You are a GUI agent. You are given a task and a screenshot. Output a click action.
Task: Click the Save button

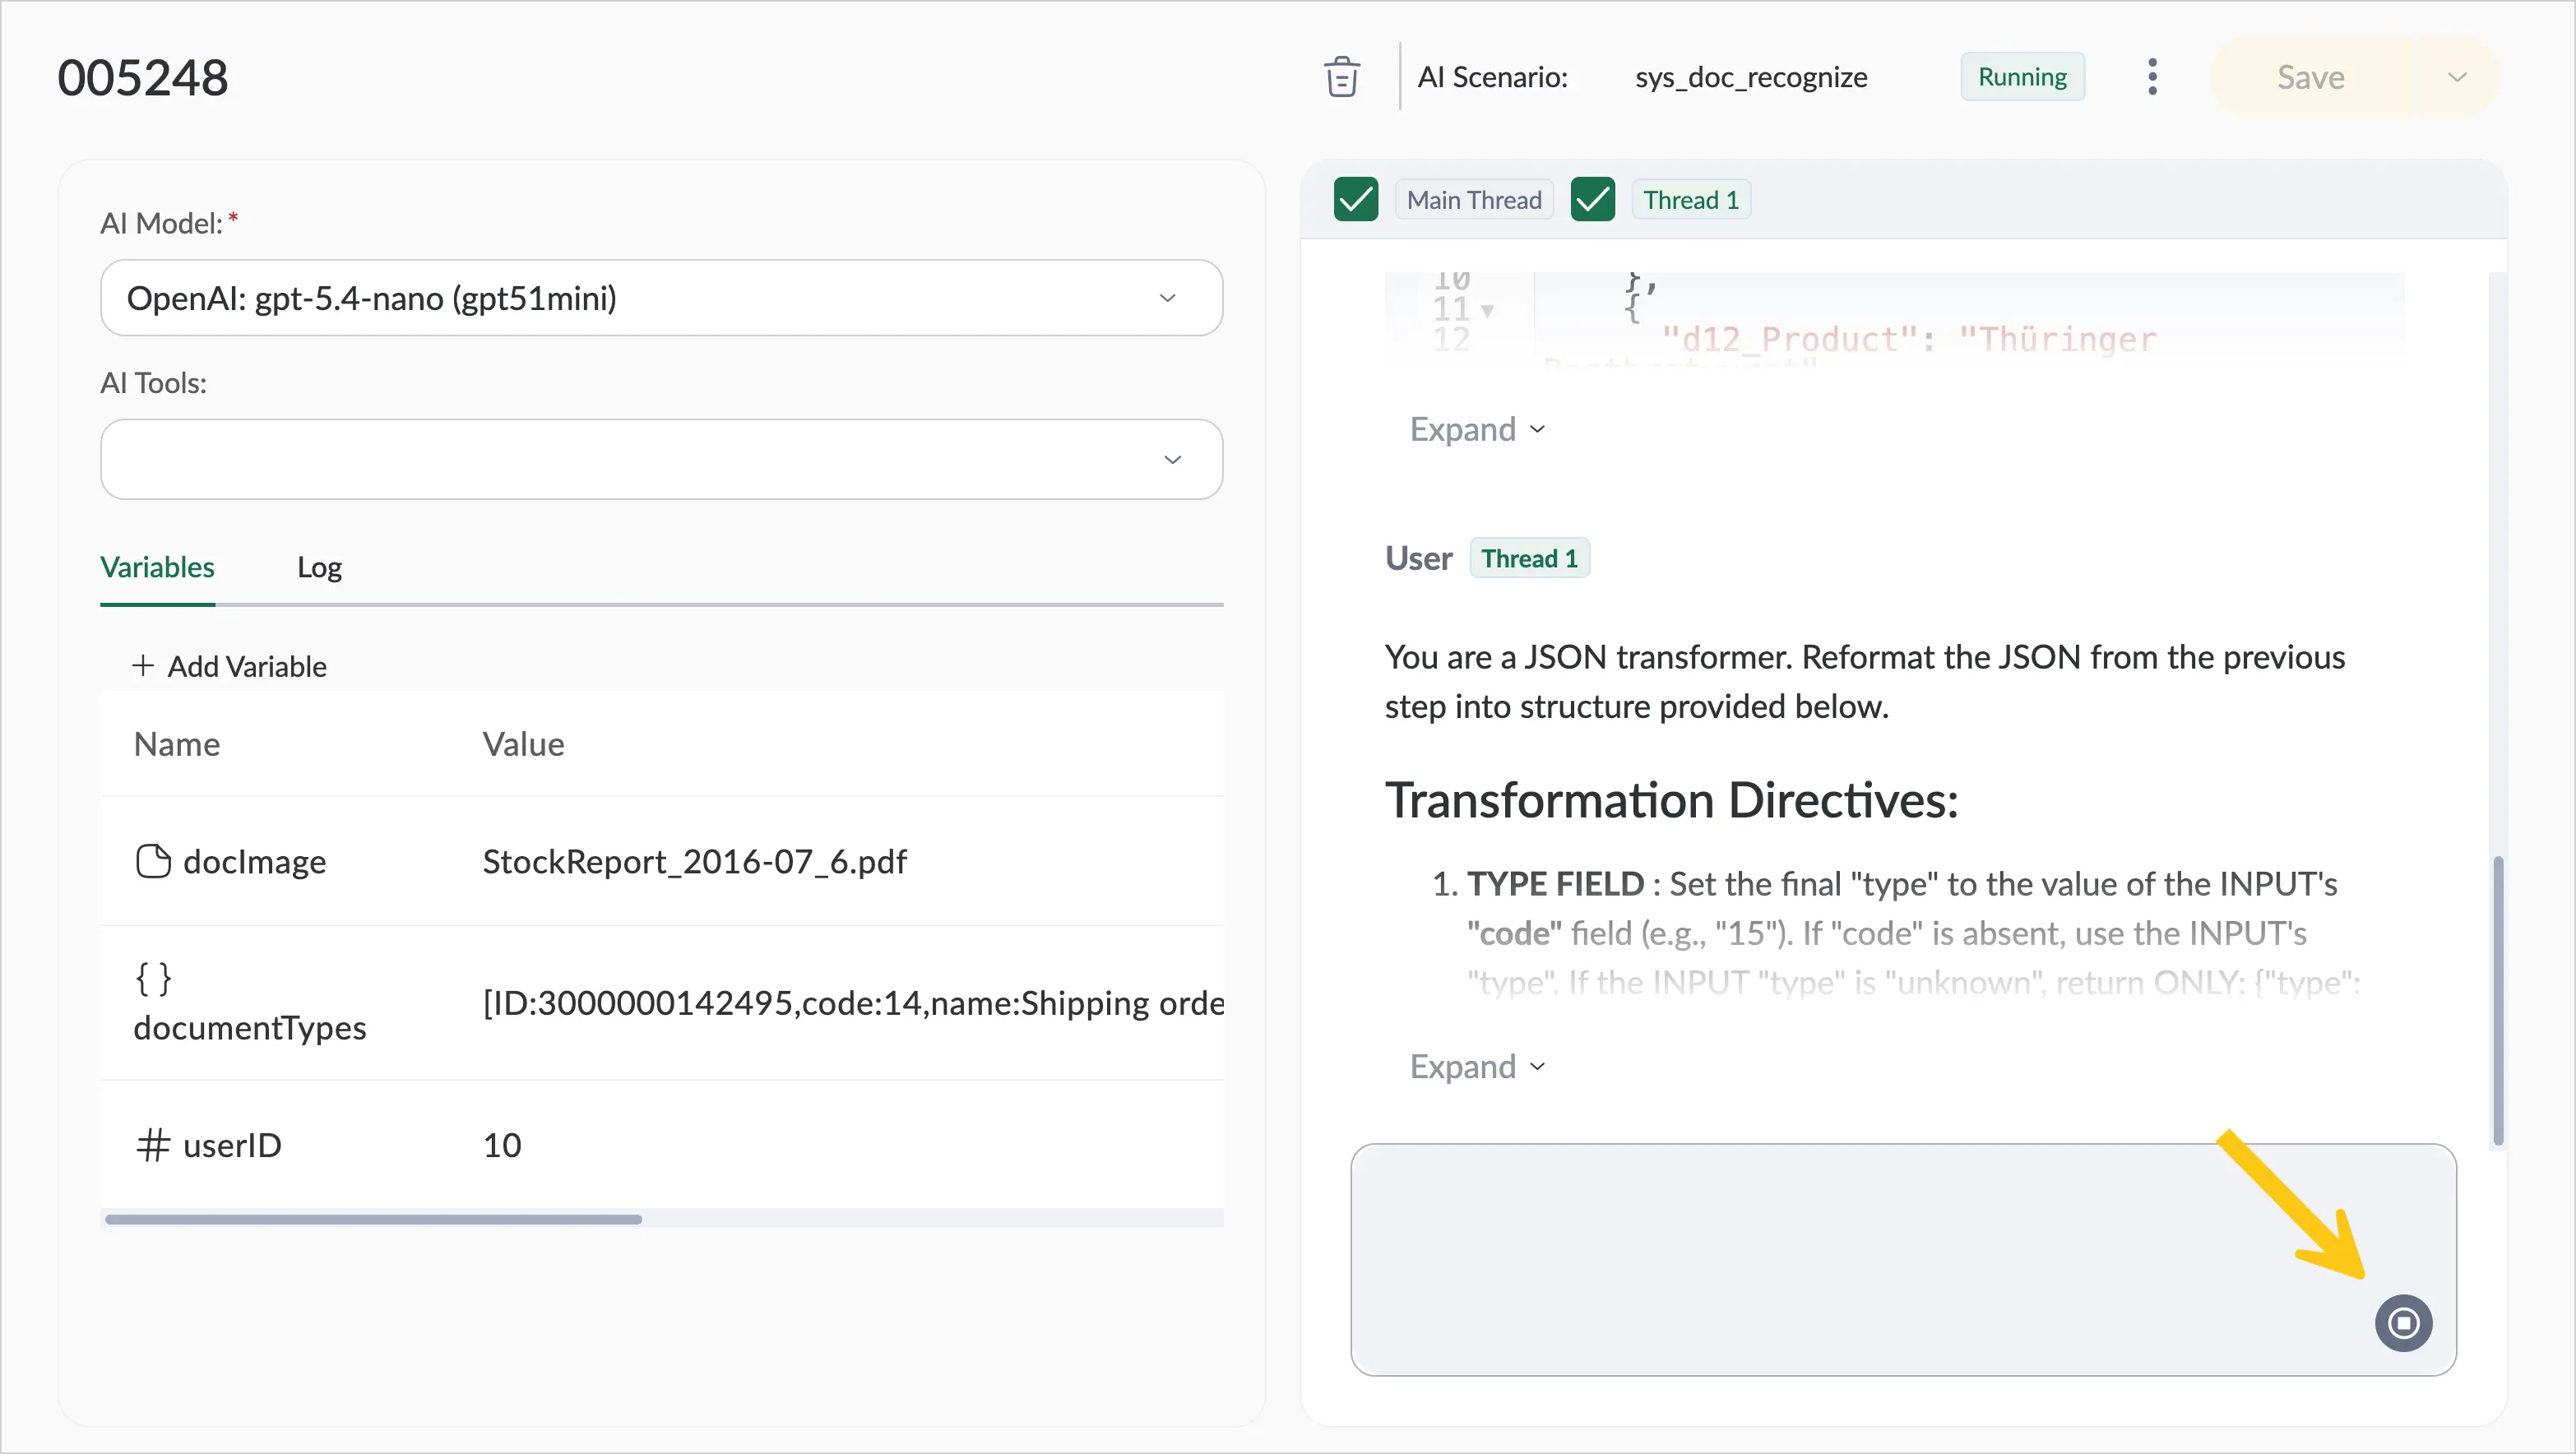click(2310, 77)
